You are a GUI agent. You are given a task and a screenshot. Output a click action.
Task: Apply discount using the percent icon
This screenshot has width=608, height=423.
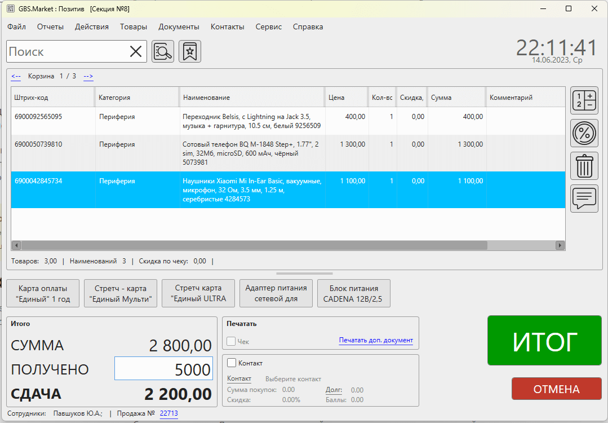pyautogui.click(x=584, y=134)
